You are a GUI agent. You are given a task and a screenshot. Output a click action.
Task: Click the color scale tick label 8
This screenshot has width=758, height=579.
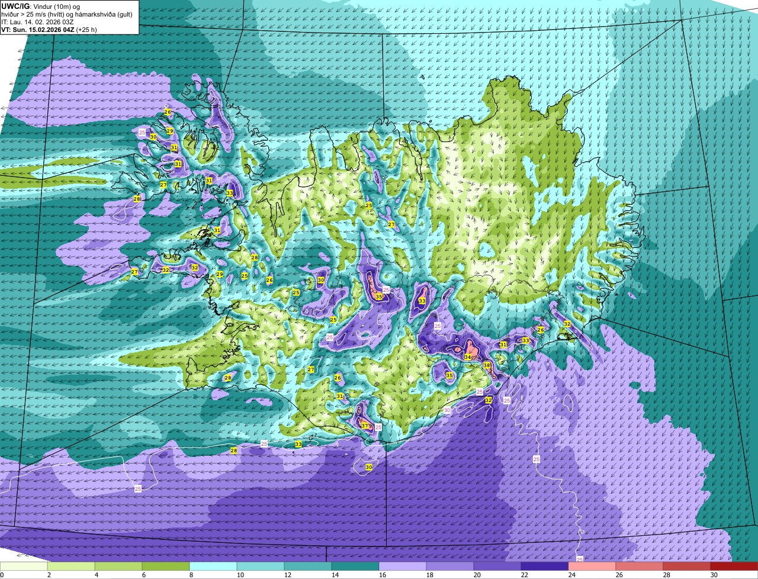pyautogui.click(x=191, y=575)
